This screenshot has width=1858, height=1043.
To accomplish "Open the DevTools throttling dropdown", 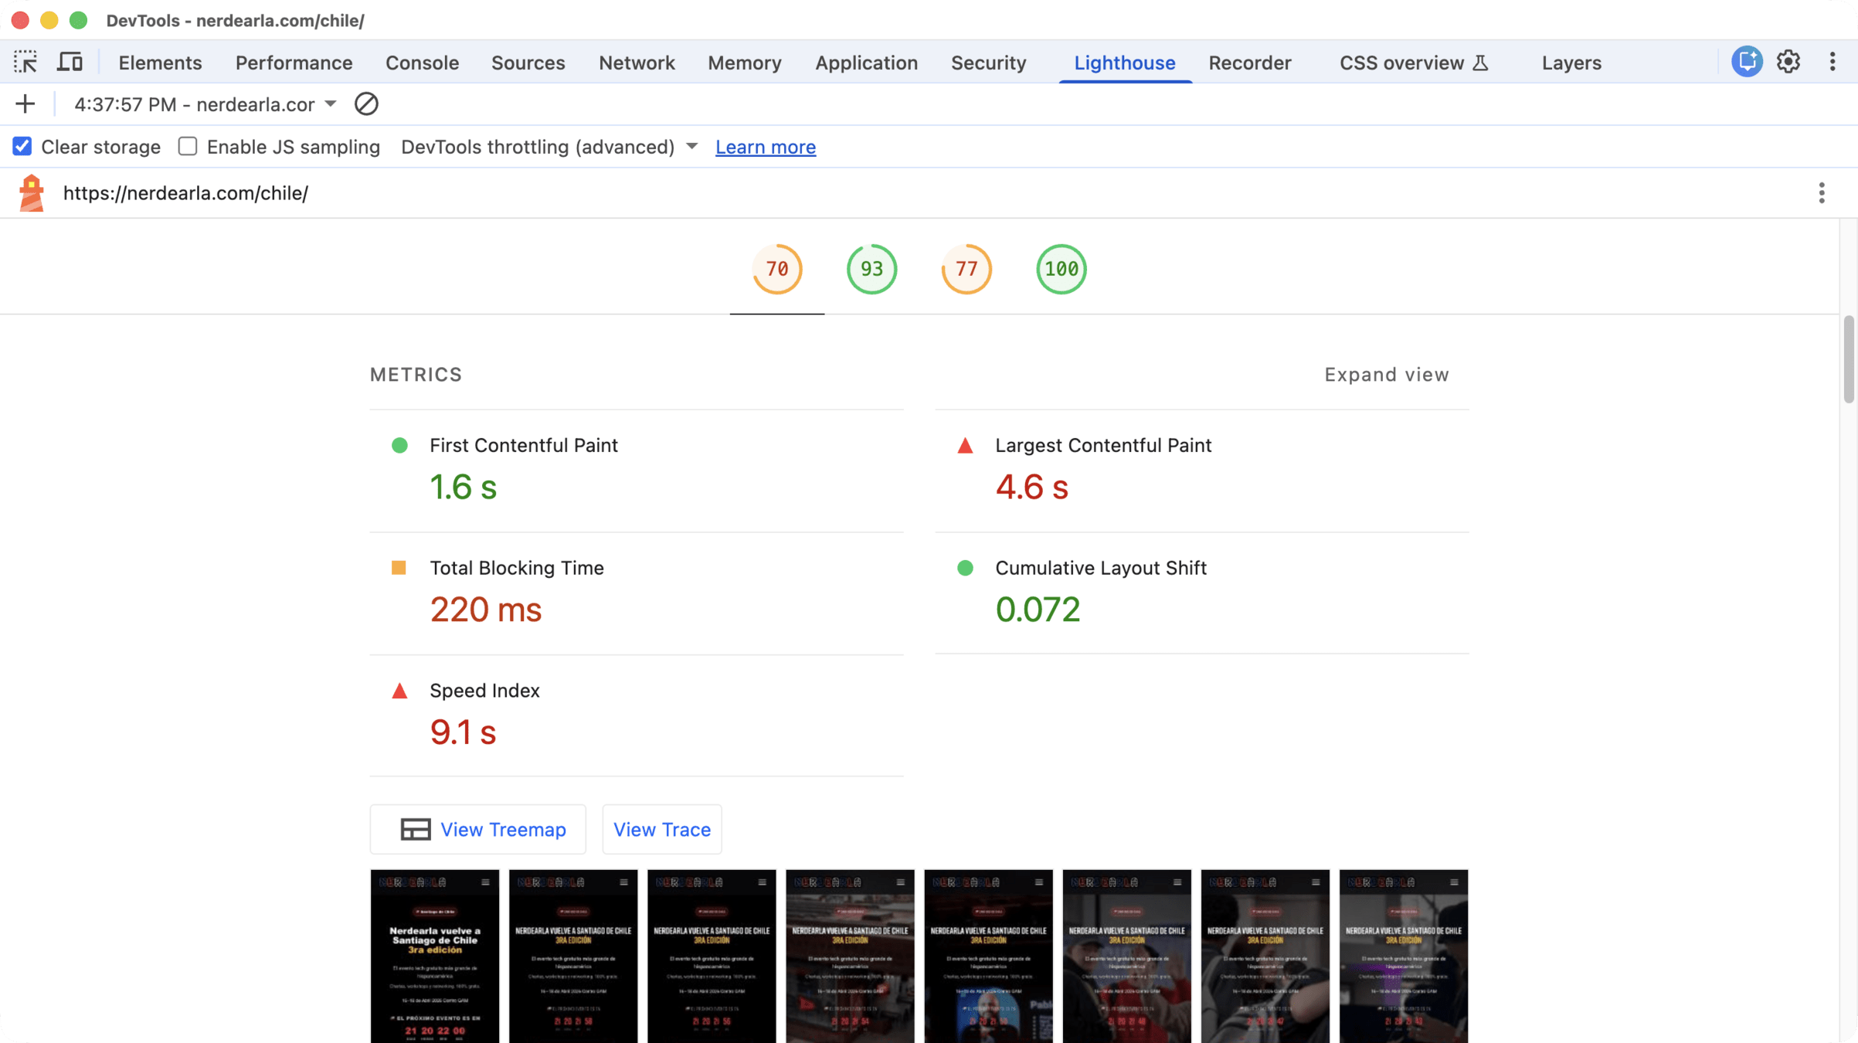I will [x=549, y=147].
